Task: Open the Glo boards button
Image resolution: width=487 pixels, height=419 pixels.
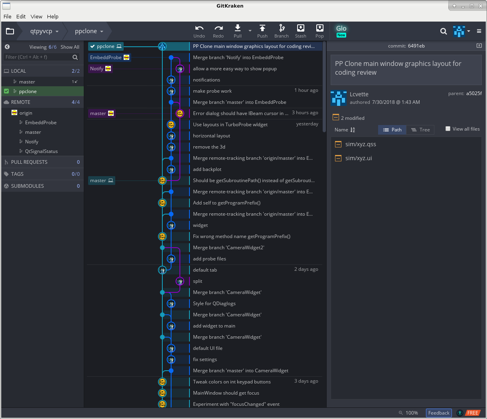Action: click(x=341, y=31)
